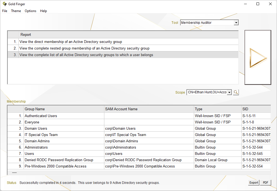Select the IT Special Ops Team row

click(x=41, y=135)
